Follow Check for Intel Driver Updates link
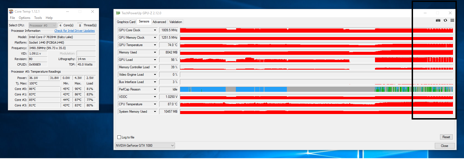The width and height of the screenshot is (464, 159). 74,31
